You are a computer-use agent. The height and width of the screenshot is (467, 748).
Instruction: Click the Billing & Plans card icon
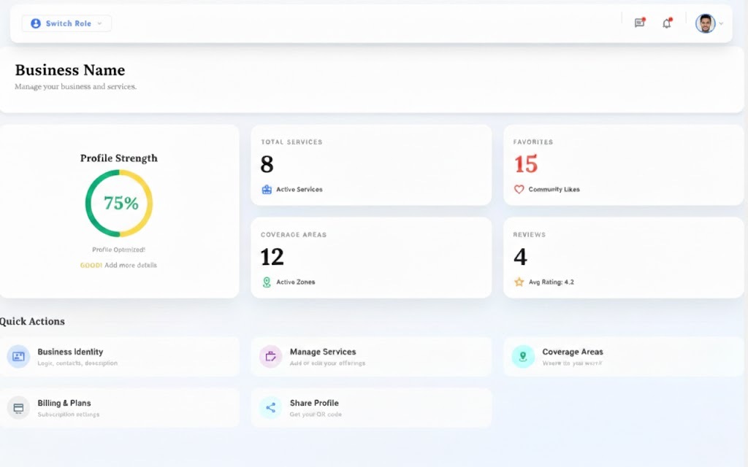pyautogui.click(x=18, y=408)
